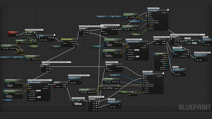Select upper Single Line Trace By Channel header
The height and width of the screenshot is (119, 212).
(137, 42)
